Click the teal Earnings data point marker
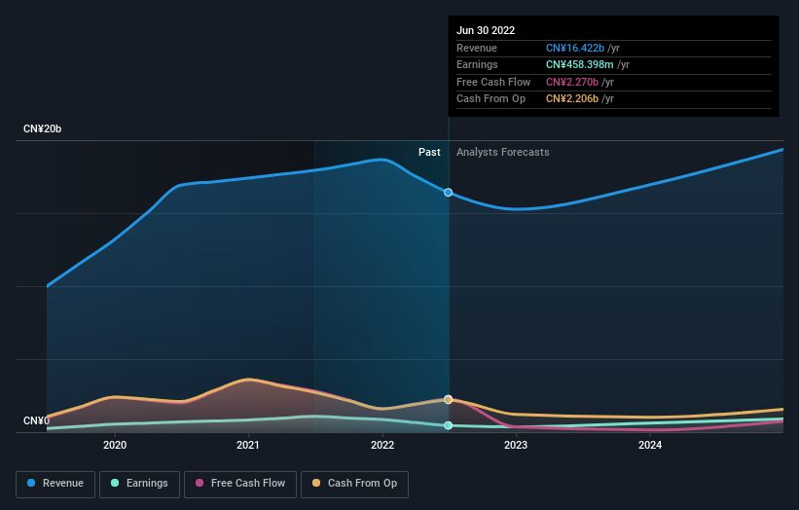This screenshot has width=799, height=510. coord(448,425)
